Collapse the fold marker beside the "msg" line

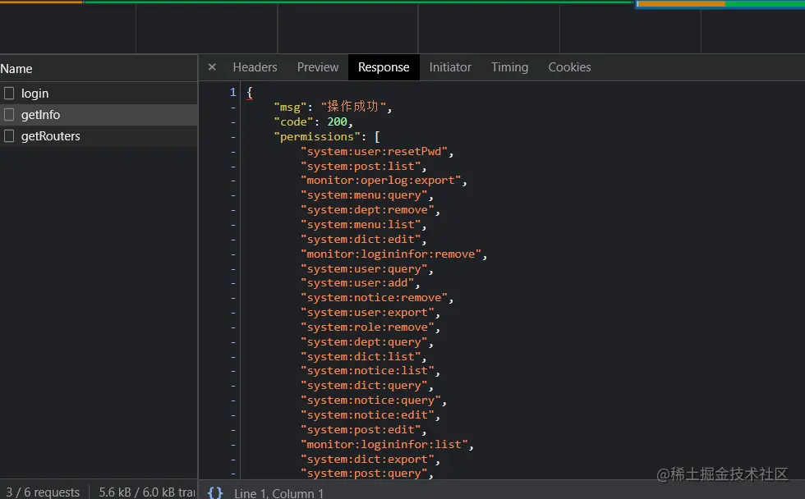click(x=233, y=108)
